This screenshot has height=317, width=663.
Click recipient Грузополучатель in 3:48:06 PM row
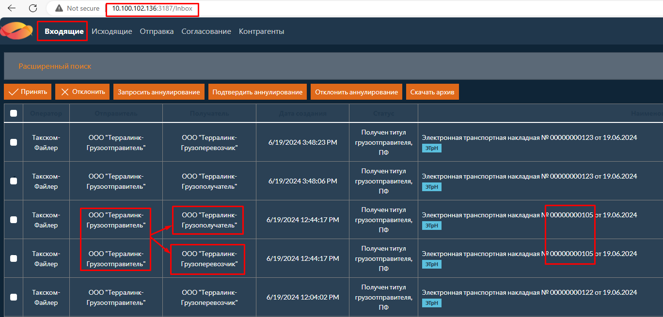point(209,181)
